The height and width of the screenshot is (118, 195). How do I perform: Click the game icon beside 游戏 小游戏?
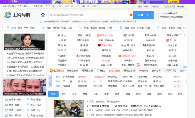6,110
